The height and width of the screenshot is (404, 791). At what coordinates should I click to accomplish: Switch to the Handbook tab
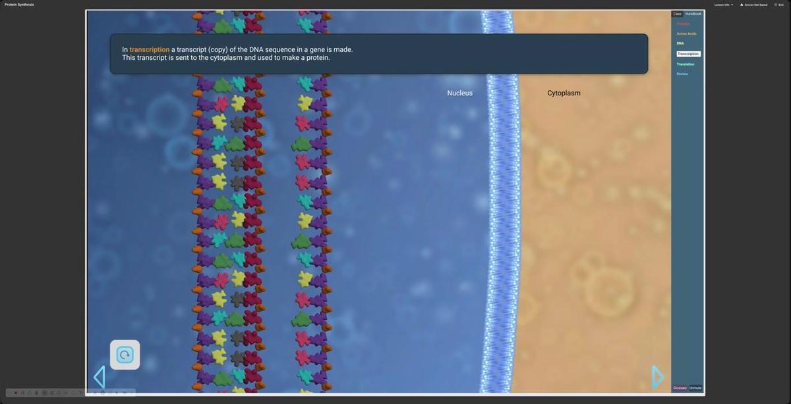tap(693, 14)
